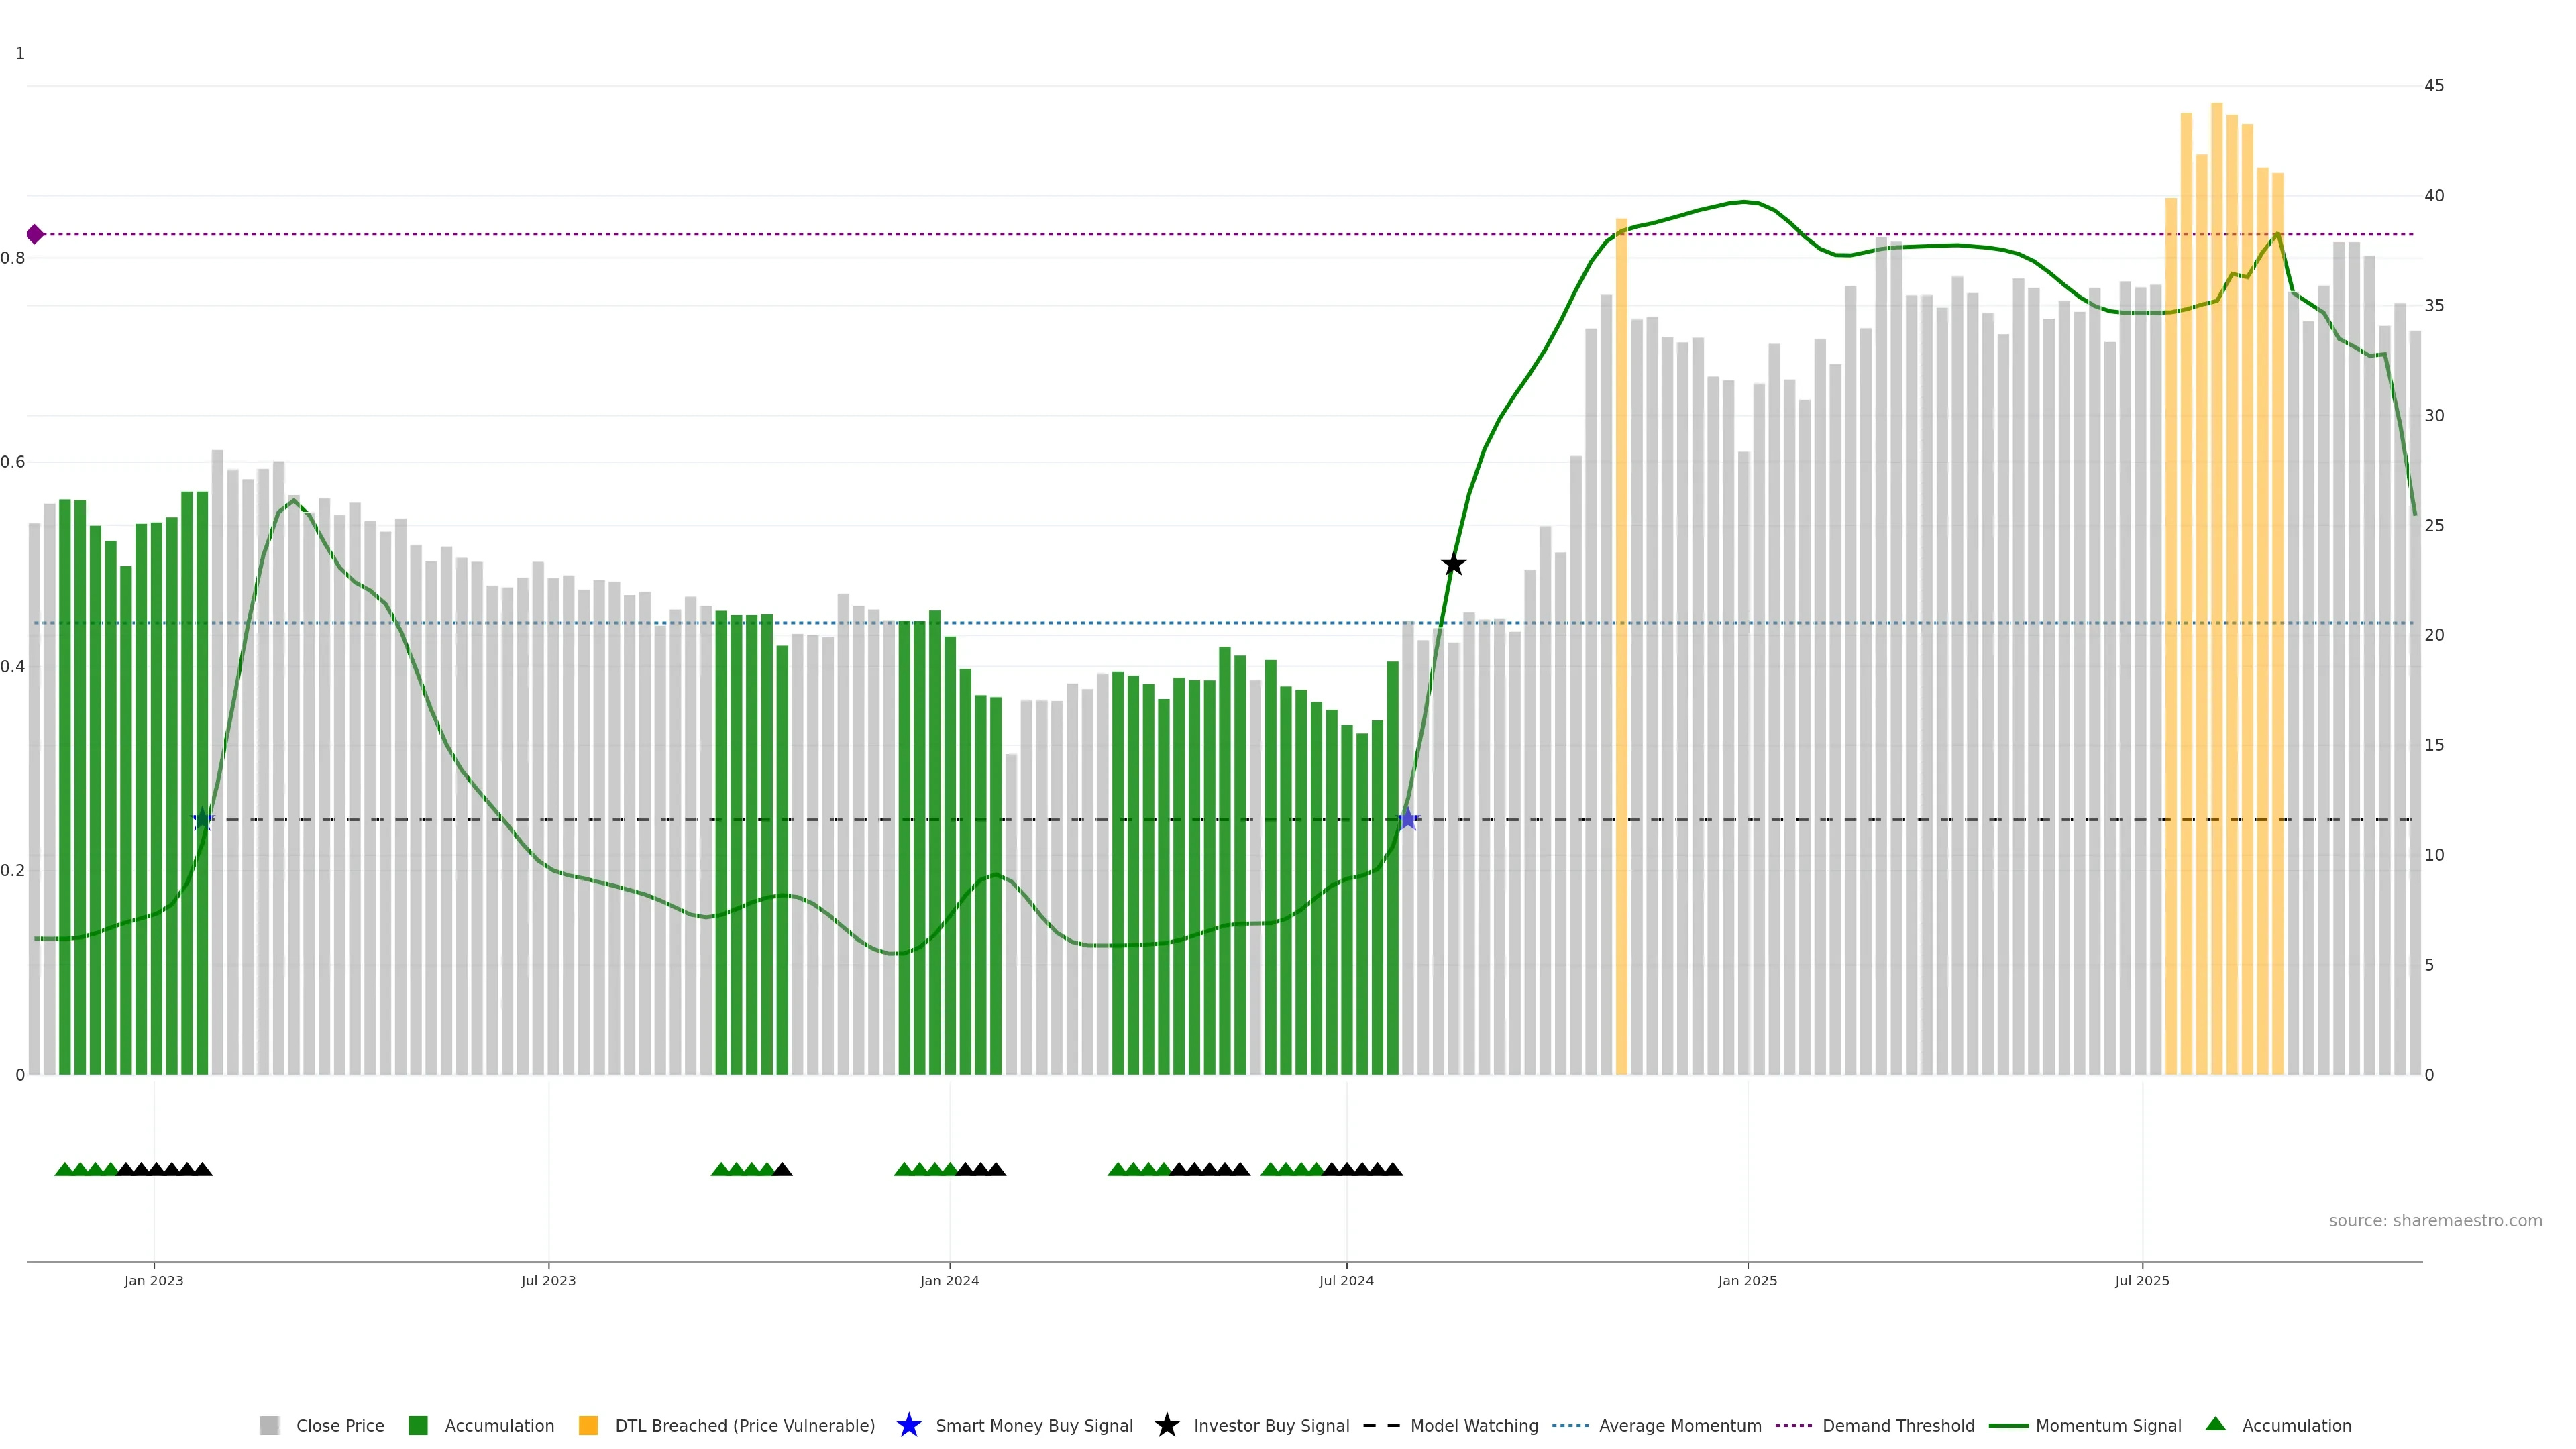
Task: Click the source sharemaestro.com text
Action: [x=2434, y=1220]
